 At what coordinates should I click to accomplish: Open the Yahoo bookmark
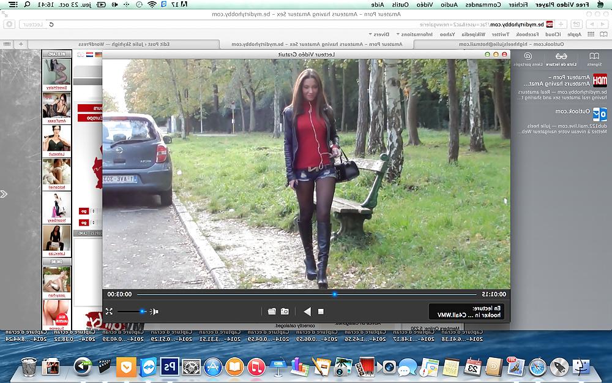pos(447,34)
